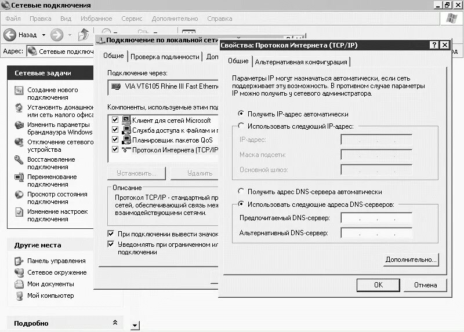Click the Установить... button
Image resolution: width=464 pixels, height=332 pixels.
pyautogui.click(x=136, y=173)
